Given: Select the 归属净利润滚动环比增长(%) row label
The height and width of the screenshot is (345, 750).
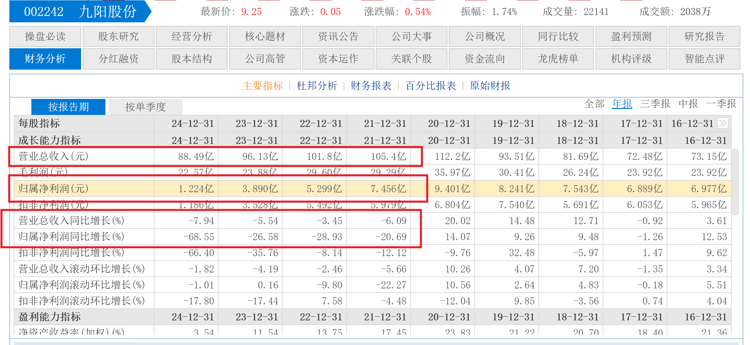Looking at the screenshot, I should (81, 285).
